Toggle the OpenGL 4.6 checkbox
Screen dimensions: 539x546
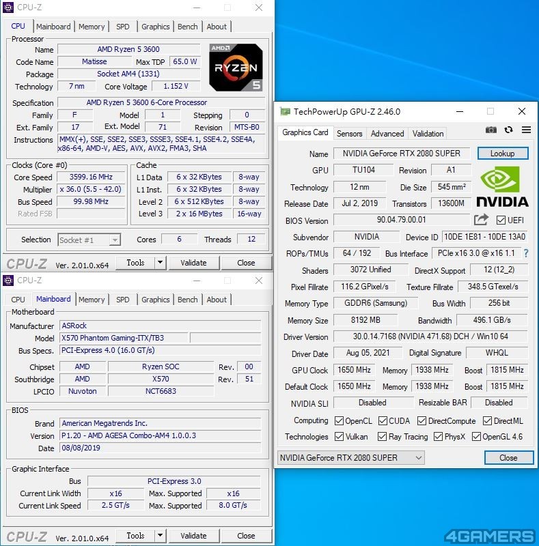476,436
